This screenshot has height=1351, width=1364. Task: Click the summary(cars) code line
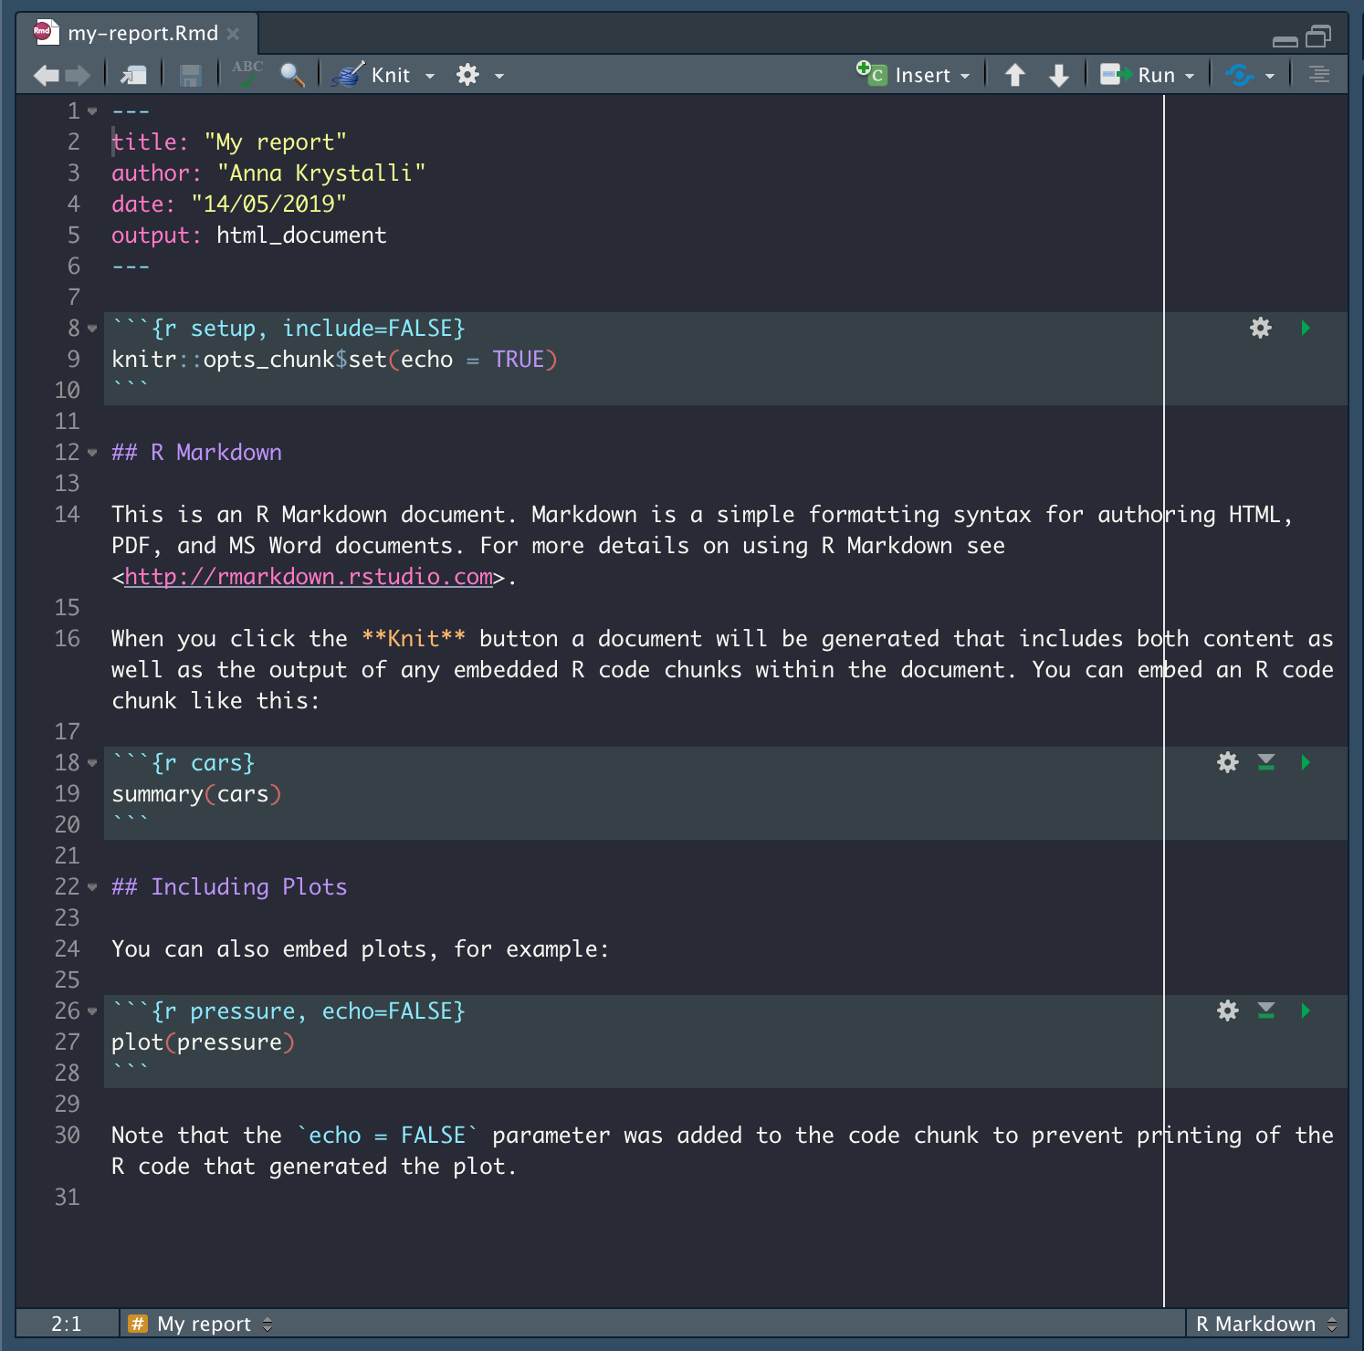(x=196, y=794)
